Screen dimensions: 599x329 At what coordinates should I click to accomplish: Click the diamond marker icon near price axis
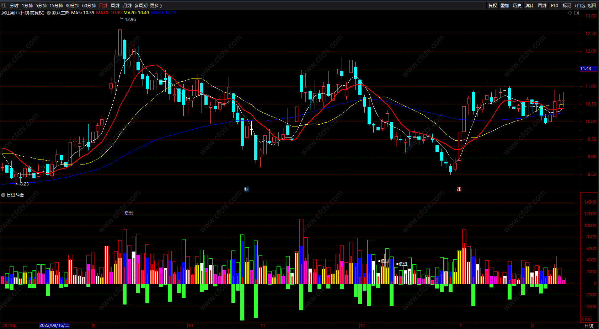(x=570, y=13)
